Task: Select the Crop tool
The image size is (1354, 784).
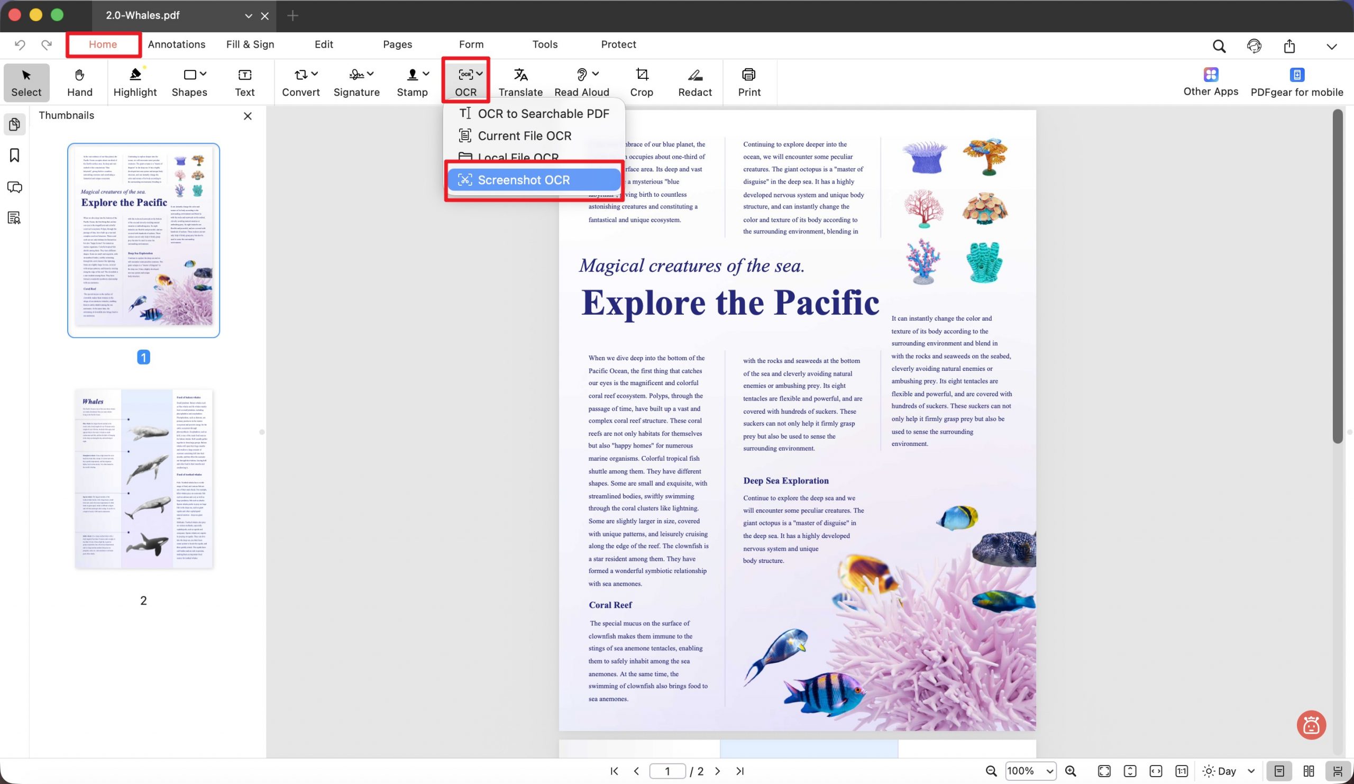Action: 642,83
